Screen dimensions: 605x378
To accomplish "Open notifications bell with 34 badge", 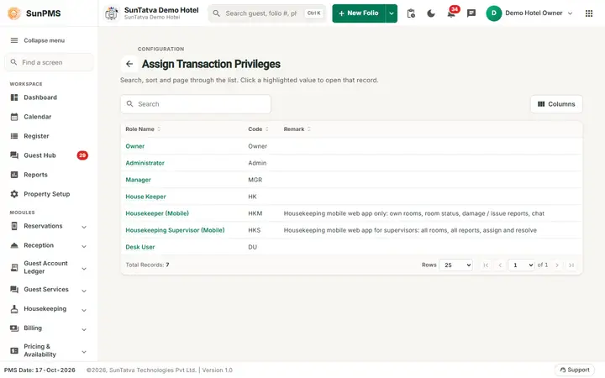I will pos(451,13).
